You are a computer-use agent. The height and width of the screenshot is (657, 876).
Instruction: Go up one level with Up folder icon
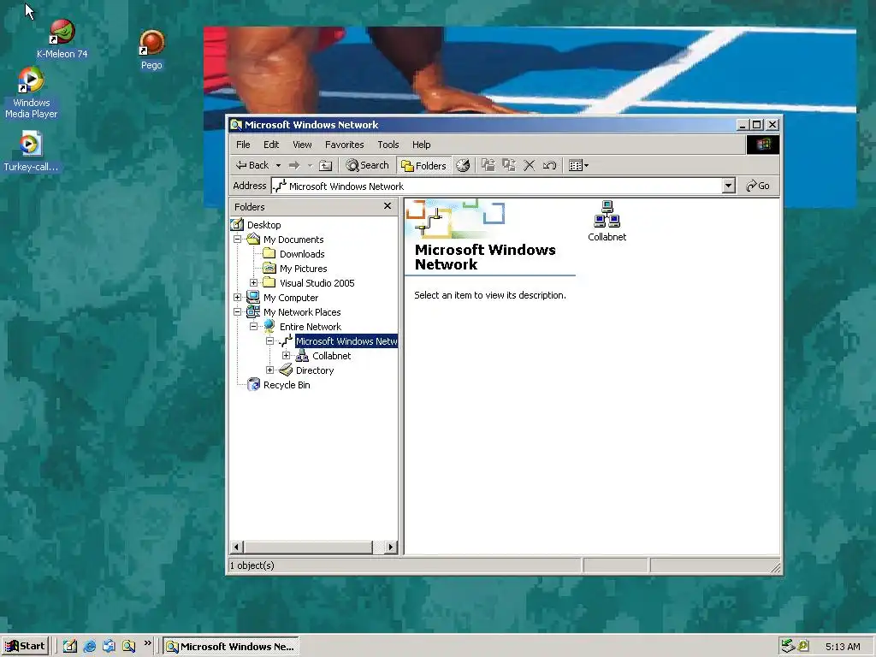coord(325,165)
